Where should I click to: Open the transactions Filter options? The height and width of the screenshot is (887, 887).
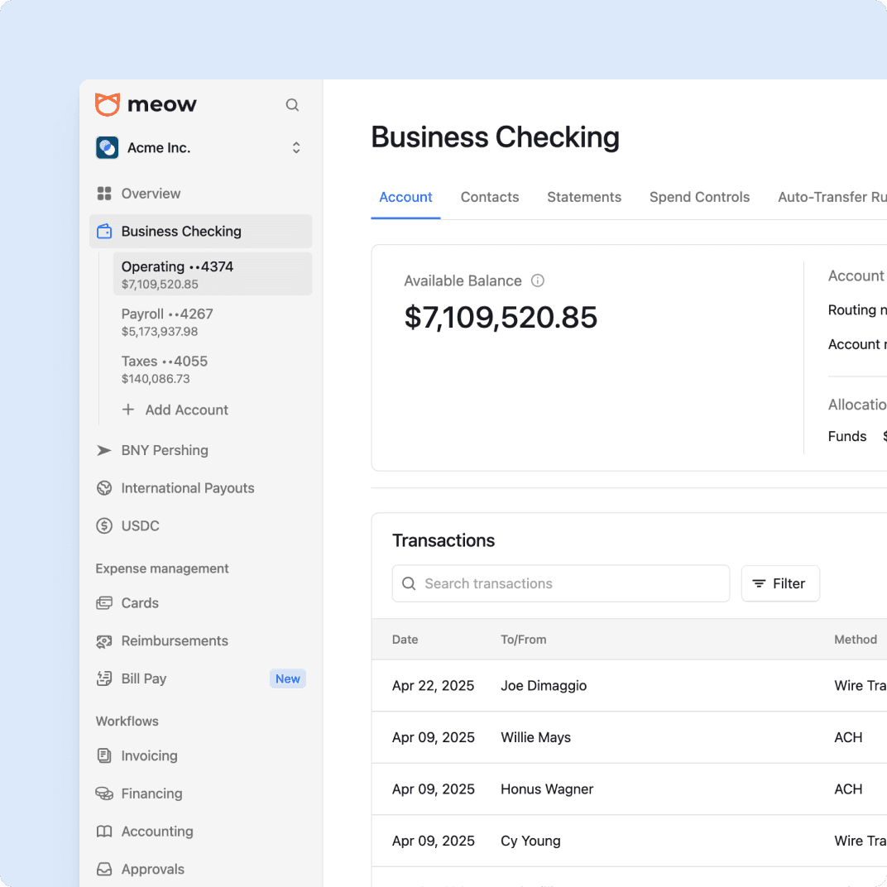tap(779, 583)
